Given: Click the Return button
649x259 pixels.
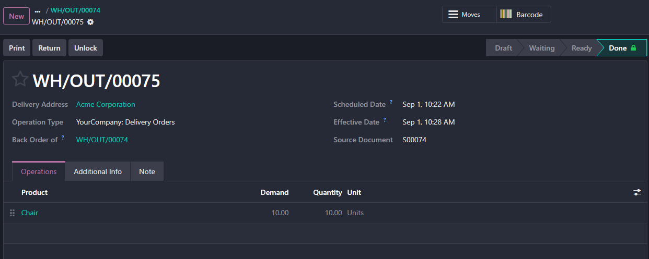Looking at the screenshot, I should click(49, 48).
